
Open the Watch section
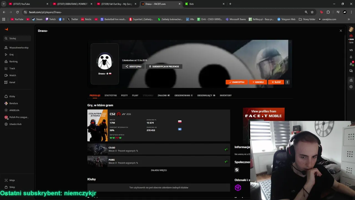pyautogui.click(x=11, y=75)
